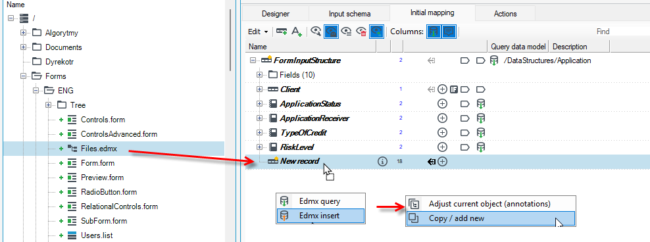Click the Query data model column header
Screen dimensions: 650x242
(x=518, y=47)
